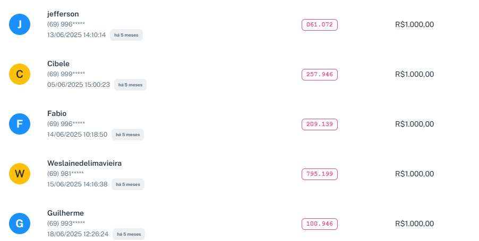The width and height of the screenshot is (479, 241).
Task: Click Weslainedelimavieira's phone number (69) 981*****
Action: coord(66,174)
